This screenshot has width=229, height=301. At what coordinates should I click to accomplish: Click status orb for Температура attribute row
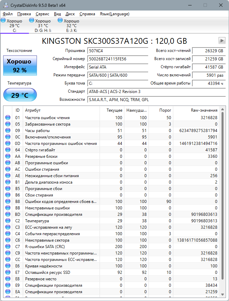pyautogui.click(x=8, y=221)
